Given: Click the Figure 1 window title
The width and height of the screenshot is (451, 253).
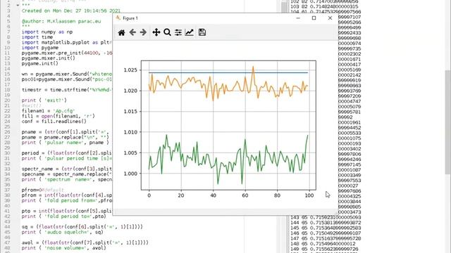Looking at the screenshot, I should [130, 18].
